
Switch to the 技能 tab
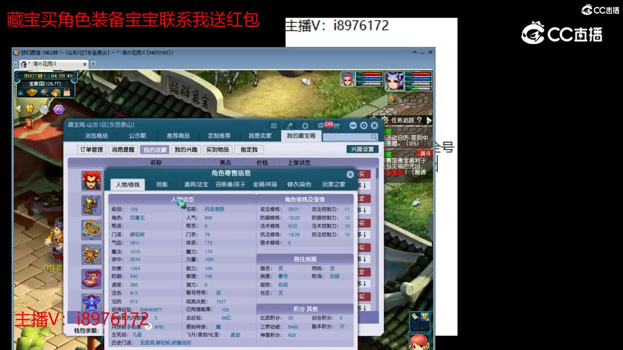pyautogui.click(x=162, y=185)
